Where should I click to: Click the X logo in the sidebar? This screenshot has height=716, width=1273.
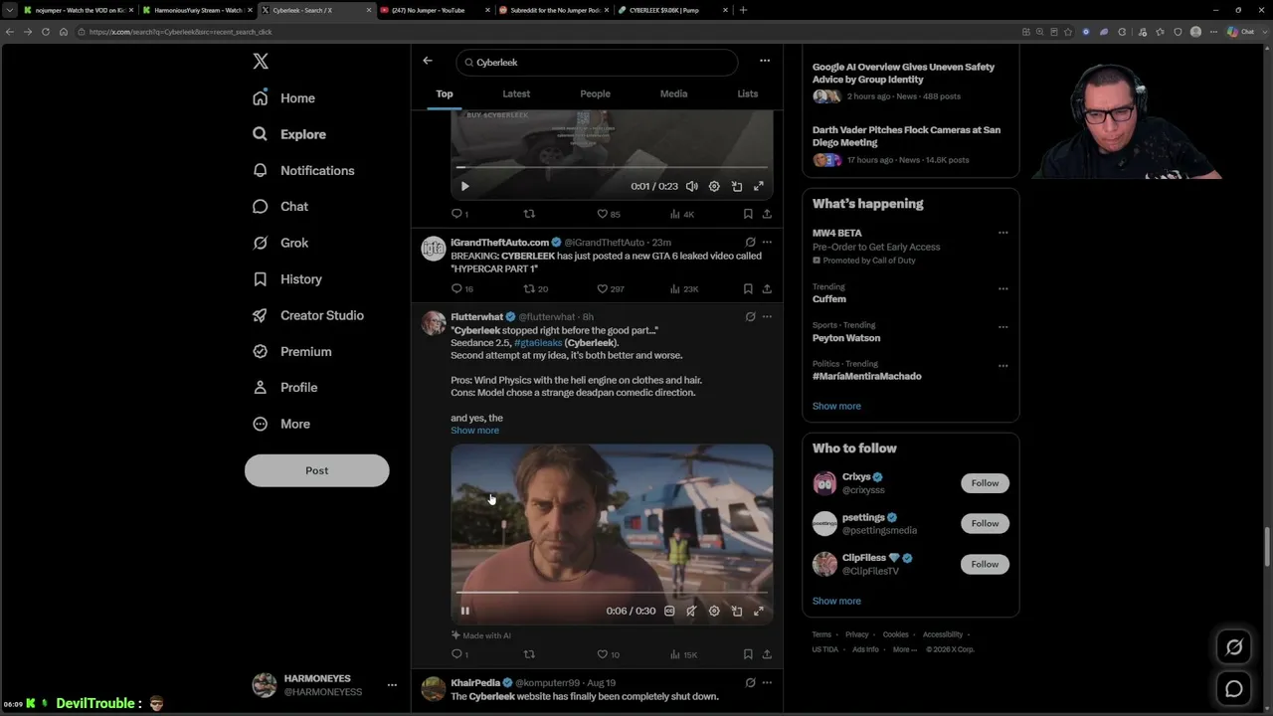(261, 62)
